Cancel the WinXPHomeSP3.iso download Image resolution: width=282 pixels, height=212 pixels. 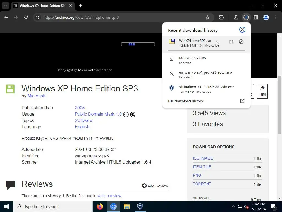(x=241, y=42)
